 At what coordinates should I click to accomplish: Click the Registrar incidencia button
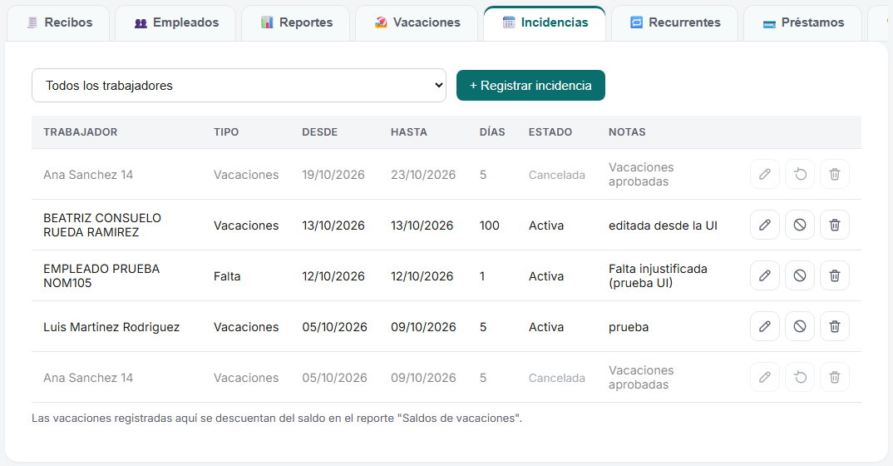pyautogui.click(x=530, y=86)
